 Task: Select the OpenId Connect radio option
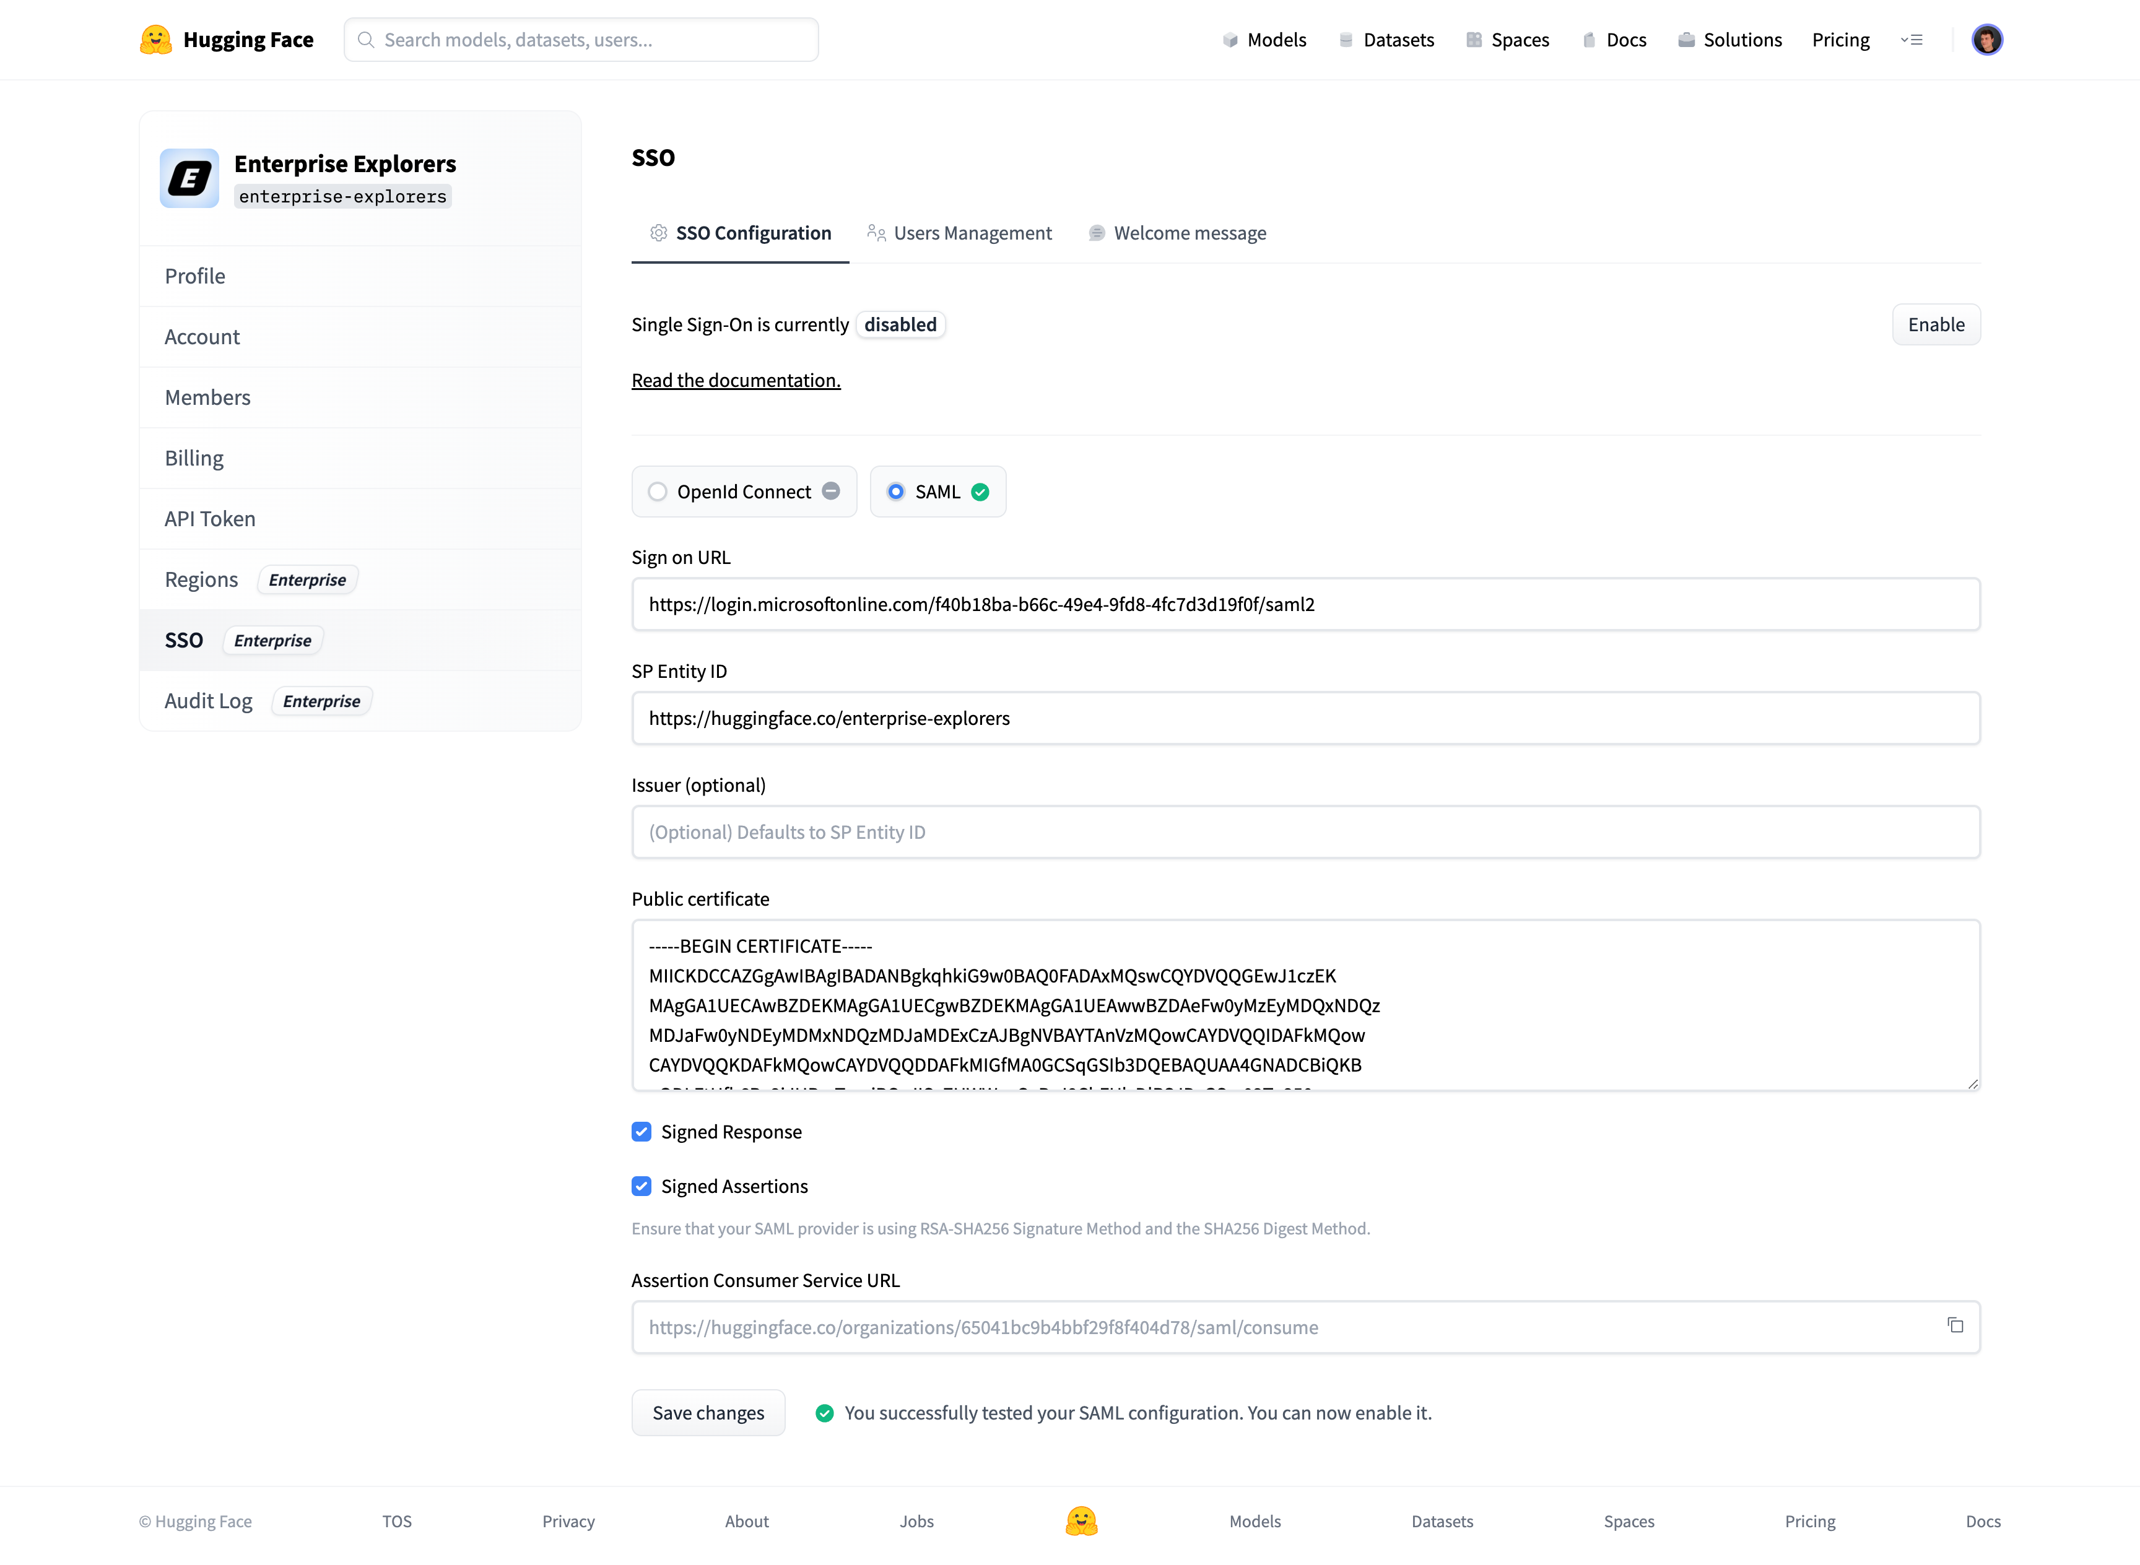pyautogui.click(x=658, y=492)
